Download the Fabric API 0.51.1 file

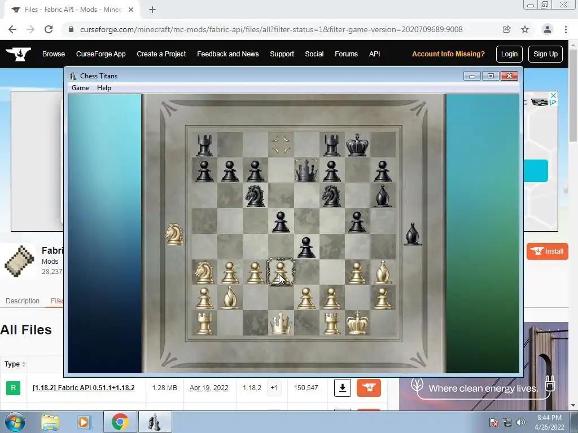(343, 388)
